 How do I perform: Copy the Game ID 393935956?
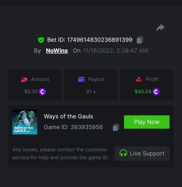click(x=116, y=127)
